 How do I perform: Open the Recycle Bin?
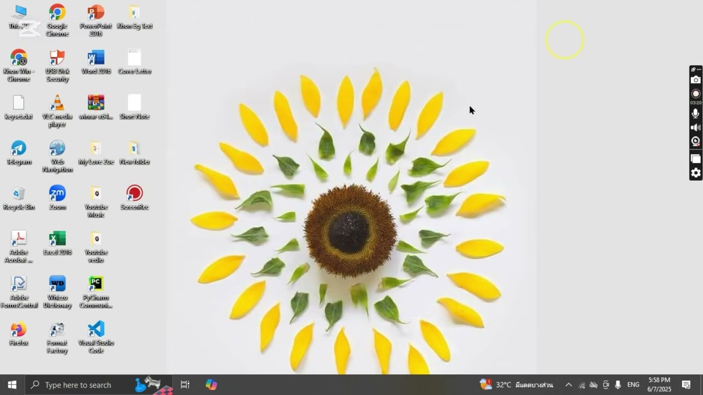tap(19, 198)
